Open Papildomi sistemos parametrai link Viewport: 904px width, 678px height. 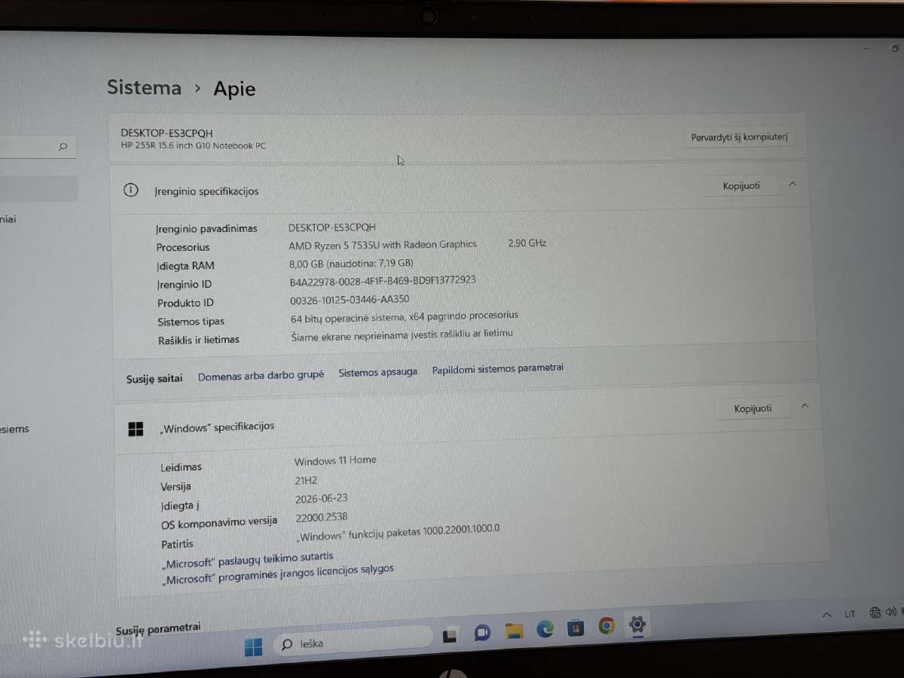tap(497, 369)
